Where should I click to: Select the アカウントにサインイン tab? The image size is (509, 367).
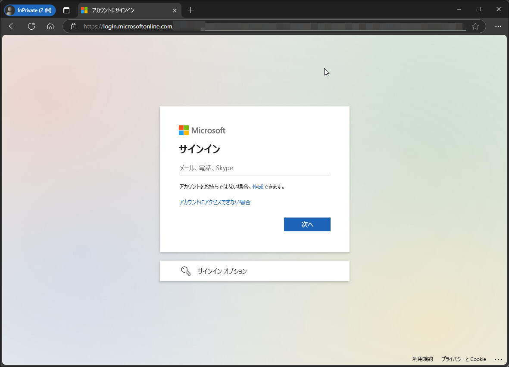130,10
